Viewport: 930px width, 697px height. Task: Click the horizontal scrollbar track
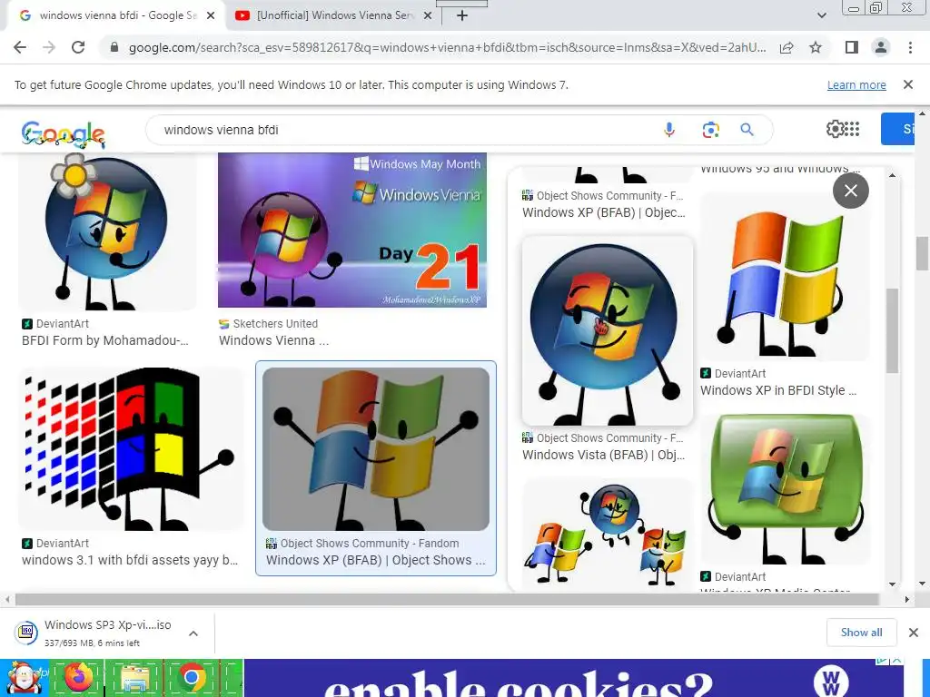pyautogui.click(x=456, y=599)
